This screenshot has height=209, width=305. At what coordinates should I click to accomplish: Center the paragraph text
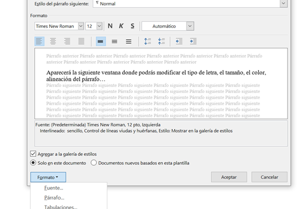point(53,41)
